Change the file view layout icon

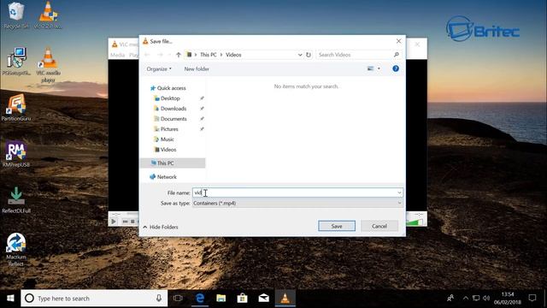(370, 68)
